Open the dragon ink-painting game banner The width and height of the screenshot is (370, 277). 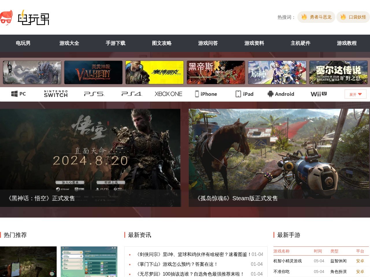32,72
